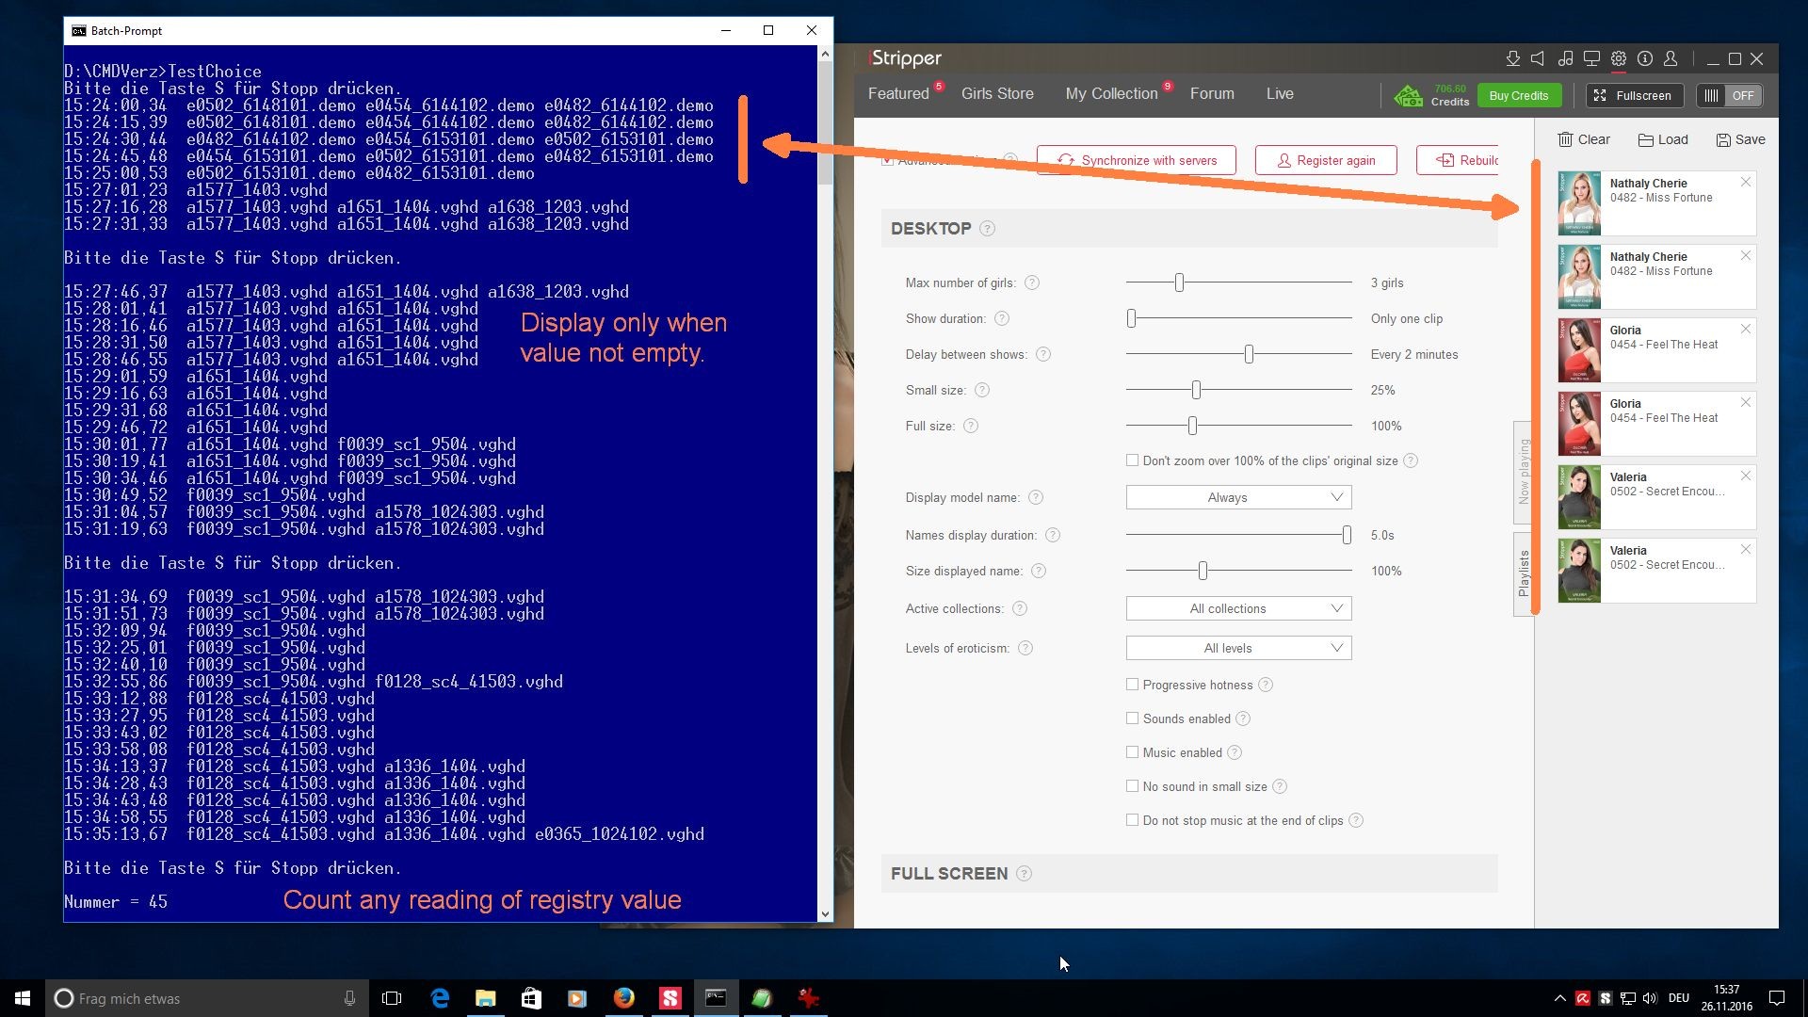Click the sound speaker icon in the title bar
Viewport: 1808px width, 1017px height.
tap(1538, 58)
